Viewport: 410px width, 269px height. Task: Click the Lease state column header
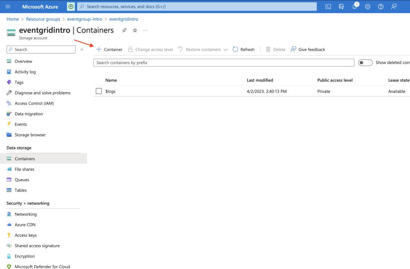[399, 80]
